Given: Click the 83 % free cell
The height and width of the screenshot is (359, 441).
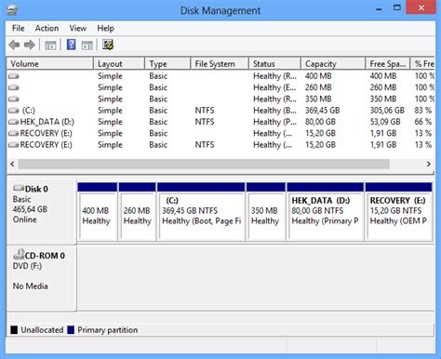Looking at the screenshot, I should [x=423, y=111].
